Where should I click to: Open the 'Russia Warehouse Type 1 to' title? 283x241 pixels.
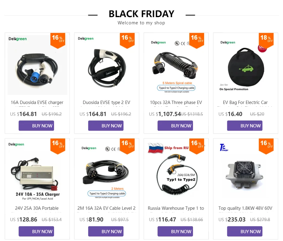point(176,208)
